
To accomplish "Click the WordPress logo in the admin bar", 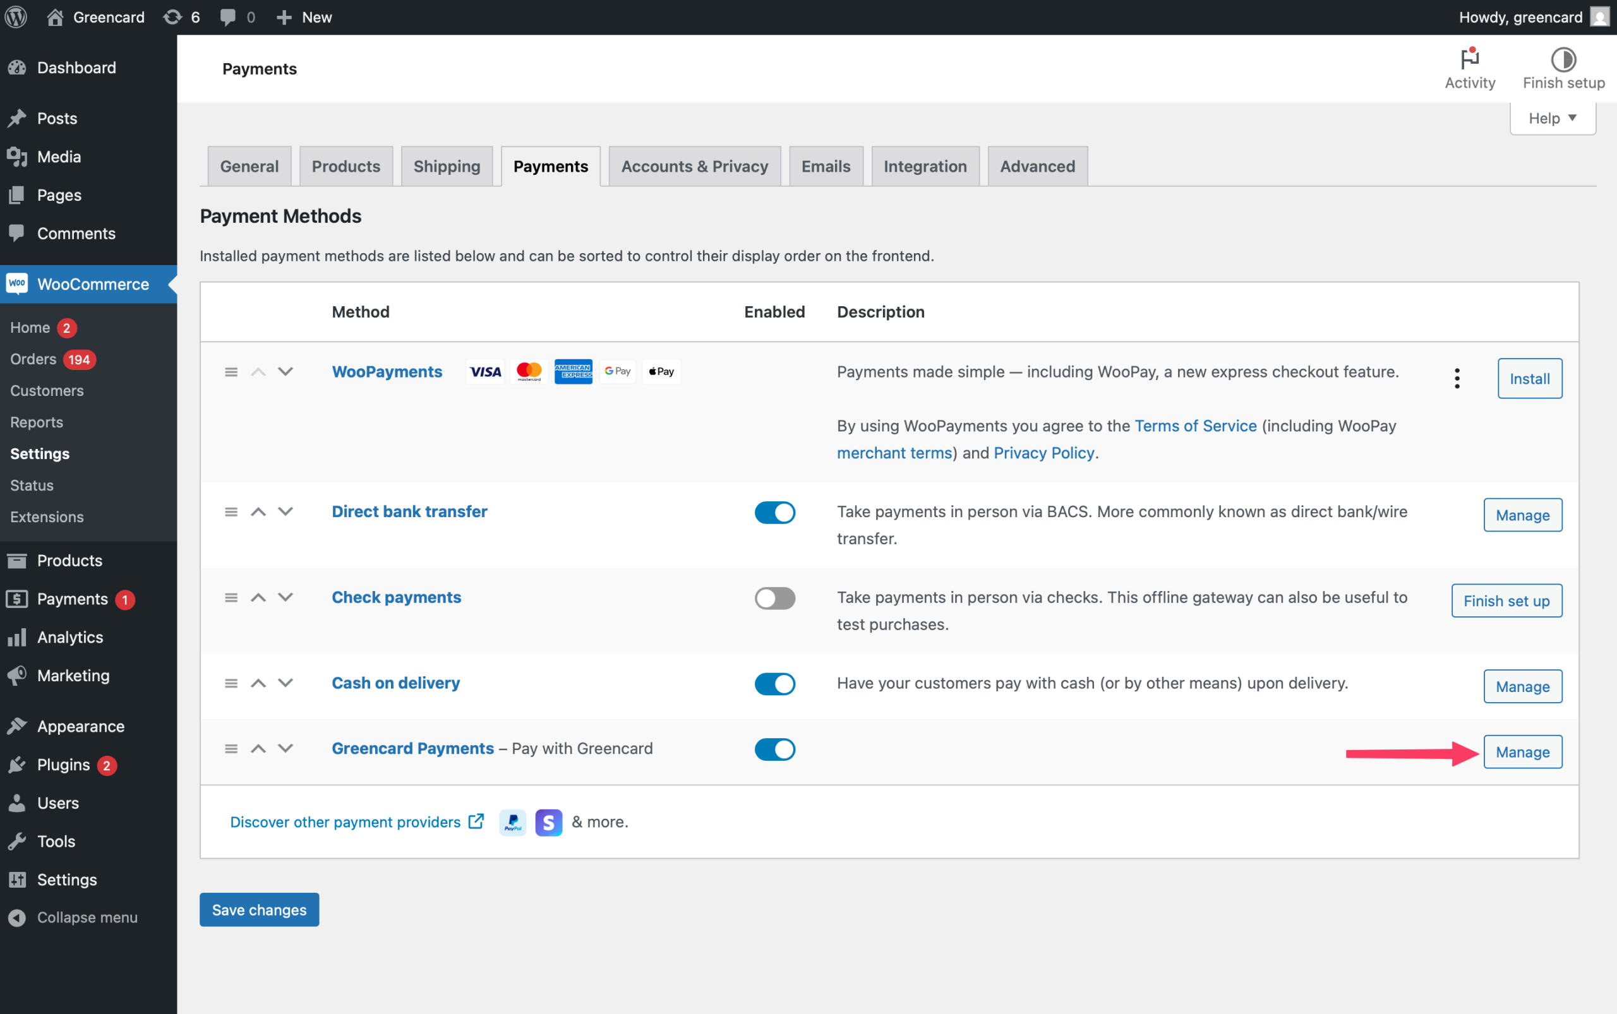I will 16,17.
